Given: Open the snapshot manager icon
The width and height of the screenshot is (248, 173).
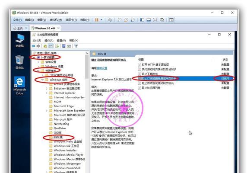Looking at the screenshot, I should click(133, 20).
